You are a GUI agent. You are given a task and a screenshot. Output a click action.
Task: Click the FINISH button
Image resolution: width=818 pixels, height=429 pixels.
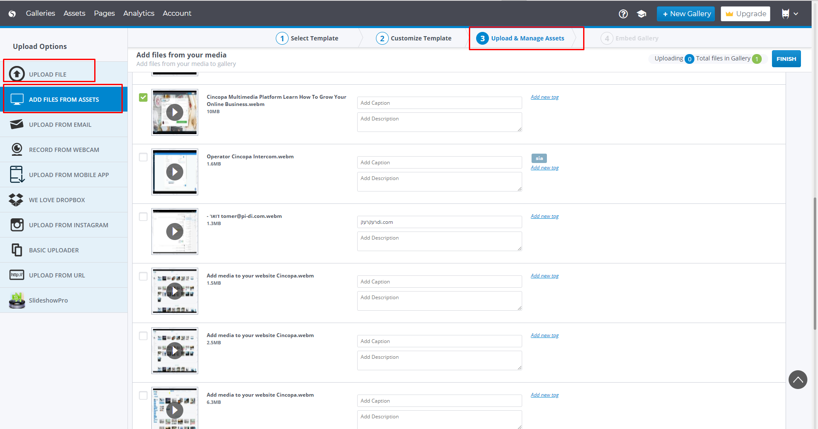click(786, 59)
